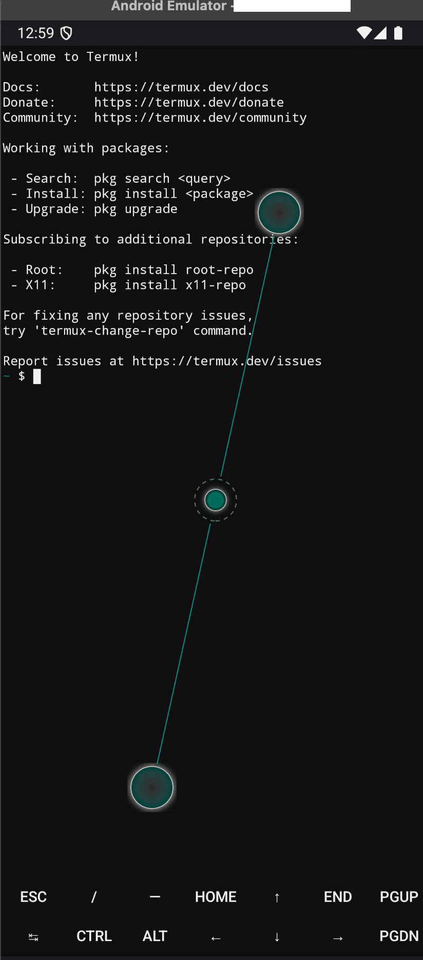This screenshot has height=960, width=423.
Task: Tap the down arrow key
Action: (277, 937)
